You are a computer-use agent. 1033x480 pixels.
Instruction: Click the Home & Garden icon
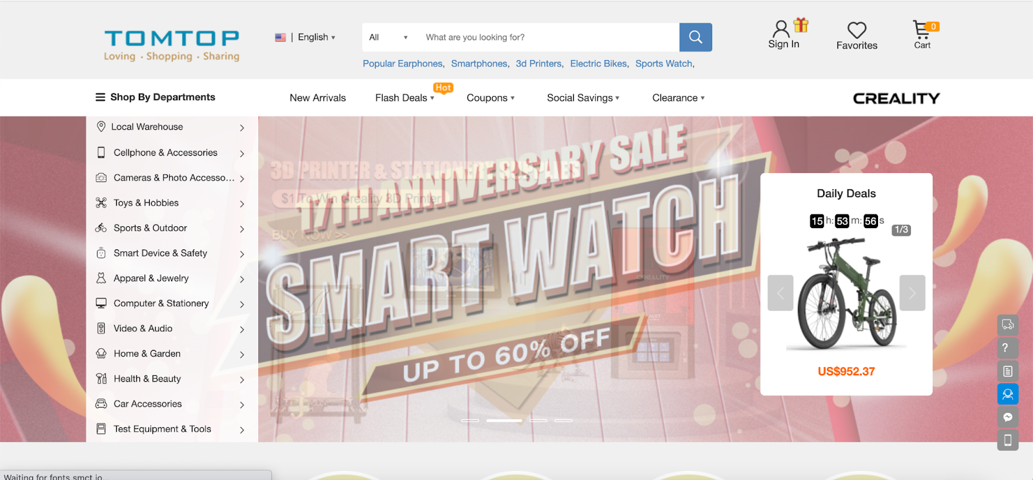(x=101, y=353)
